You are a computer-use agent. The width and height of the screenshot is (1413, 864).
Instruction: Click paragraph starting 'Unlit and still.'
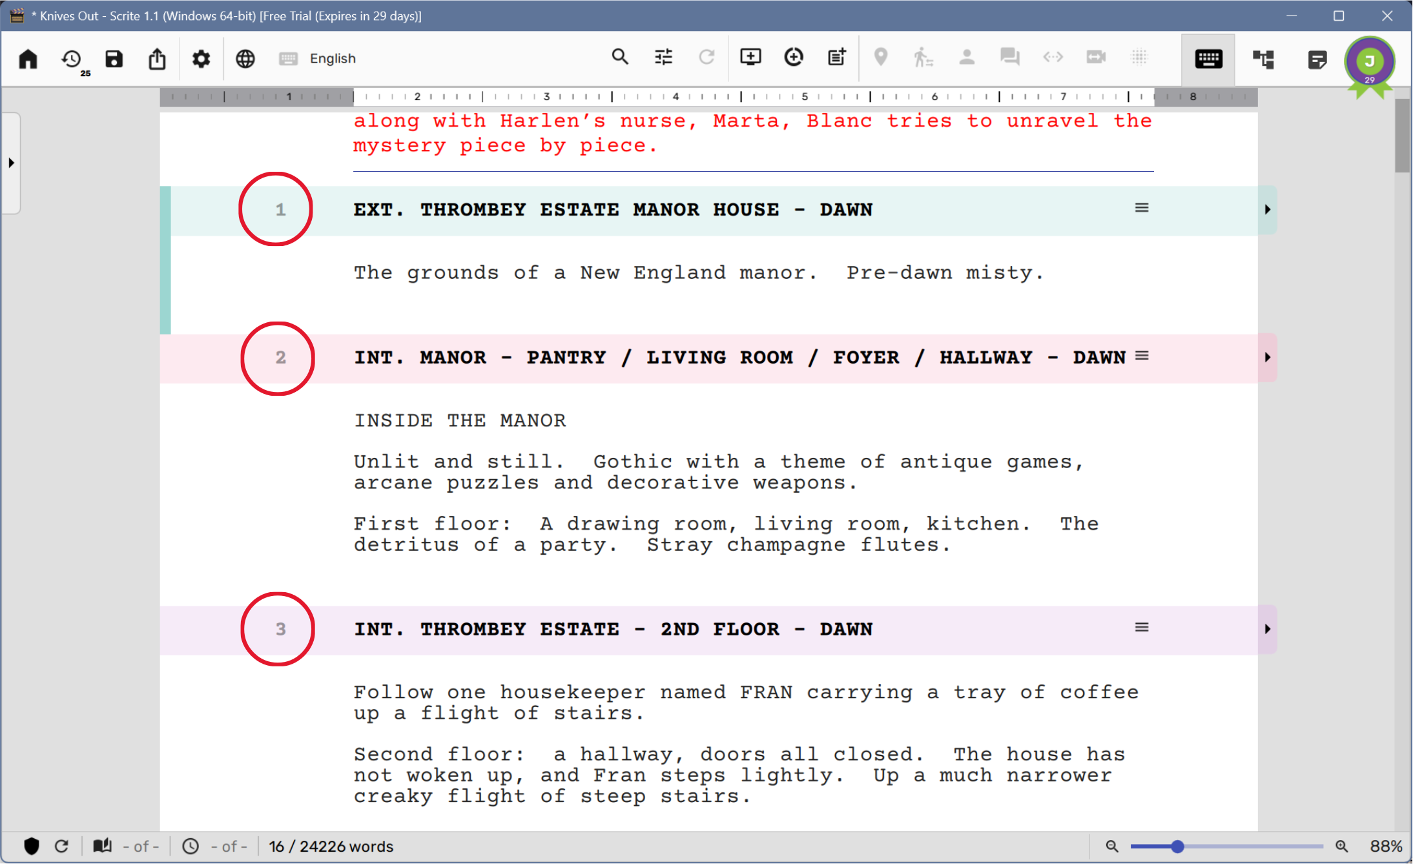[719, 472]
